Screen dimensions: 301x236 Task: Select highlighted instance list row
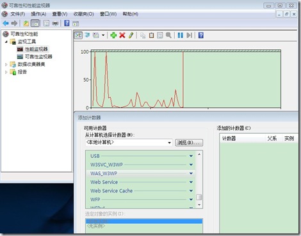click(x=144, y=221)
